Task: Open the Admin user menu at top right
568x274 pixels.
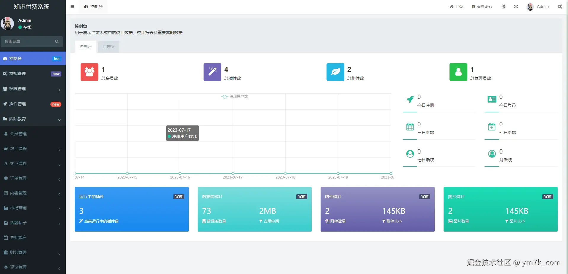Action: click(x=538, y=7)
